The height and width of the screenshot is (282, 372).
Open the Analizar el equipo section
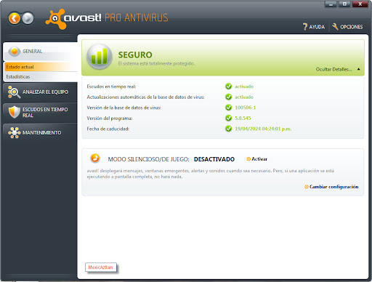tap(40, 92)
